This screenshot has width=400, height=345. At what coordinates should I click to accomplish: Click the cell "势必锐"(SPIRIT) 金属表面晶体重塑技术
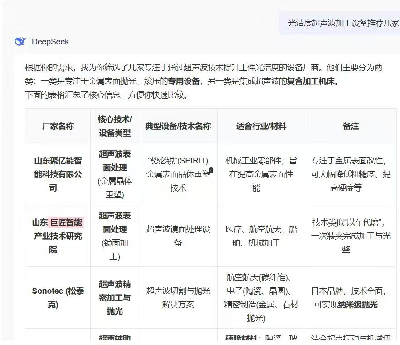[x=178, y=174]
